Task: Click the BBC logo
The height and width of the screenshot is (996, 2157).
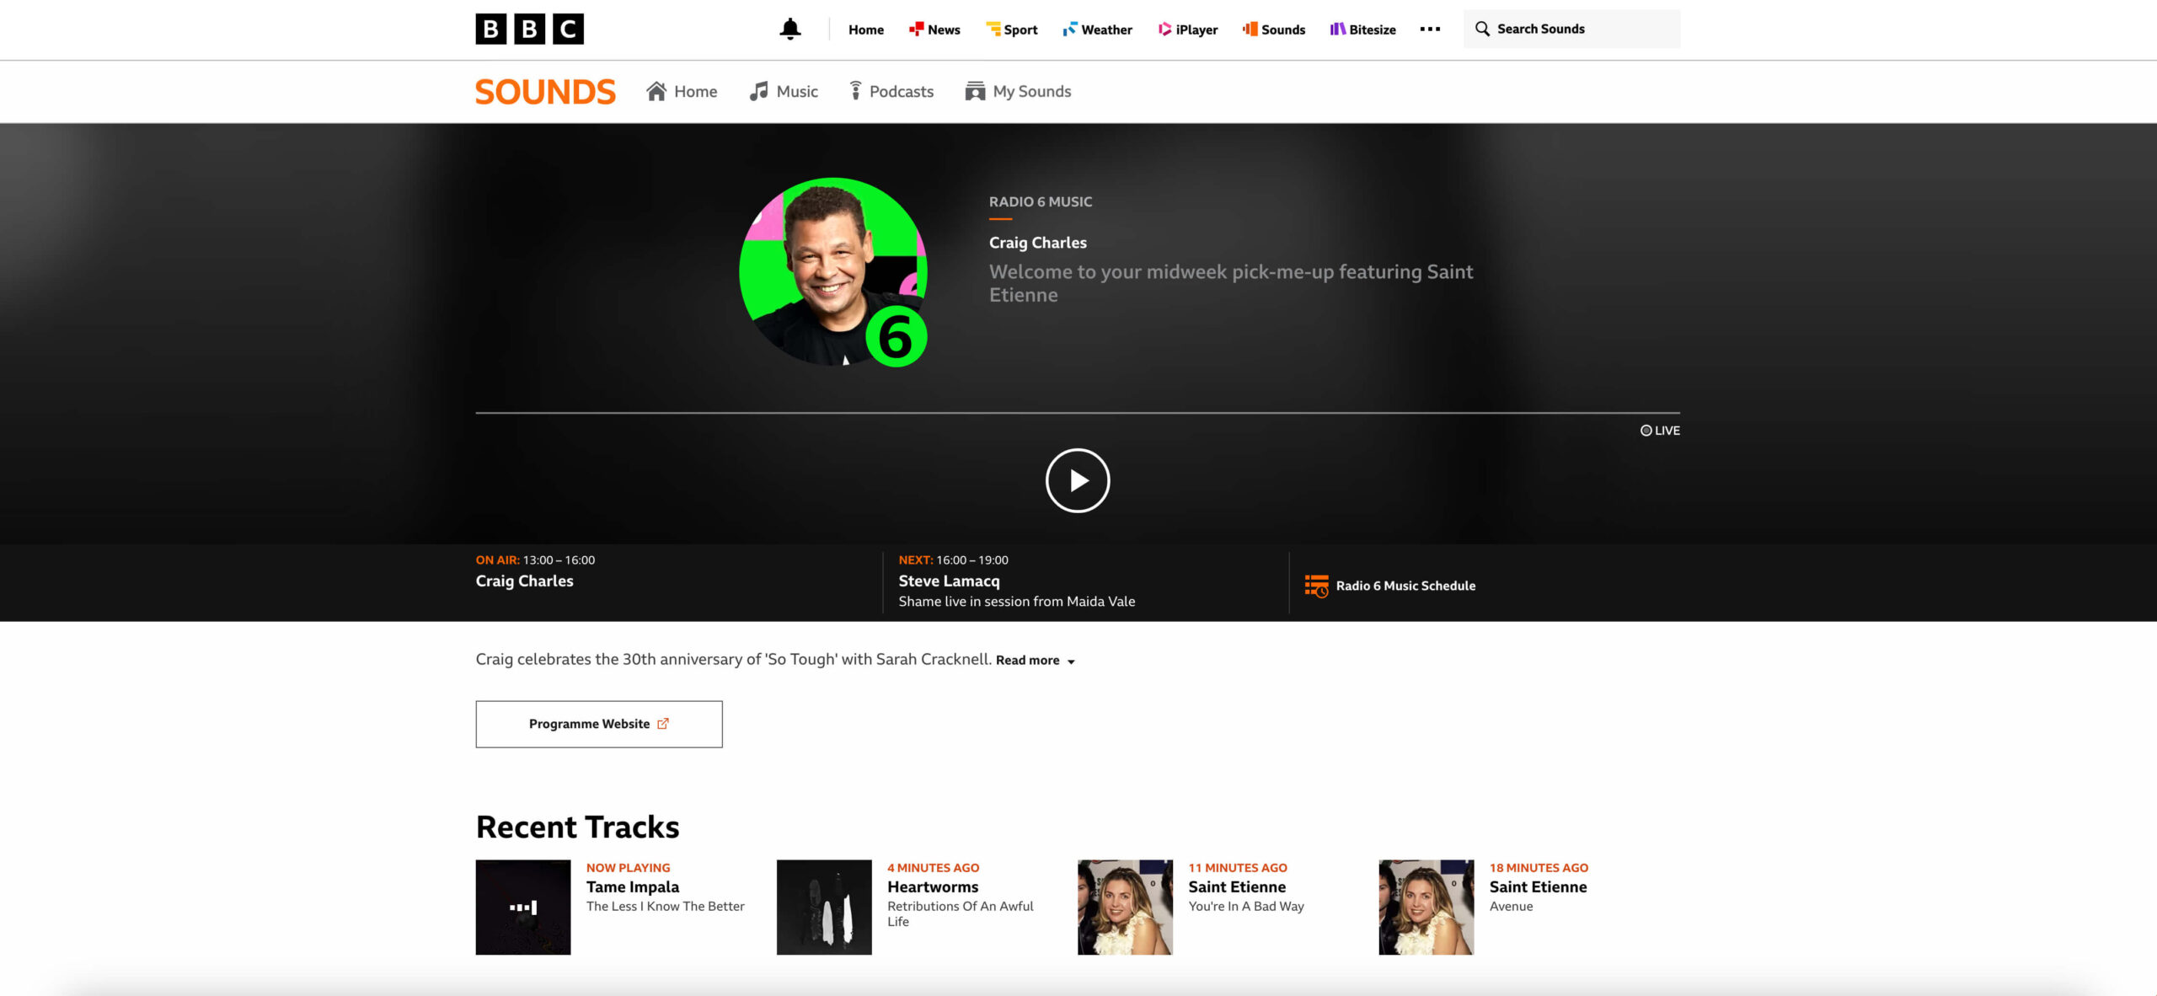Action: pyautogui.click(x=529, y=29)
